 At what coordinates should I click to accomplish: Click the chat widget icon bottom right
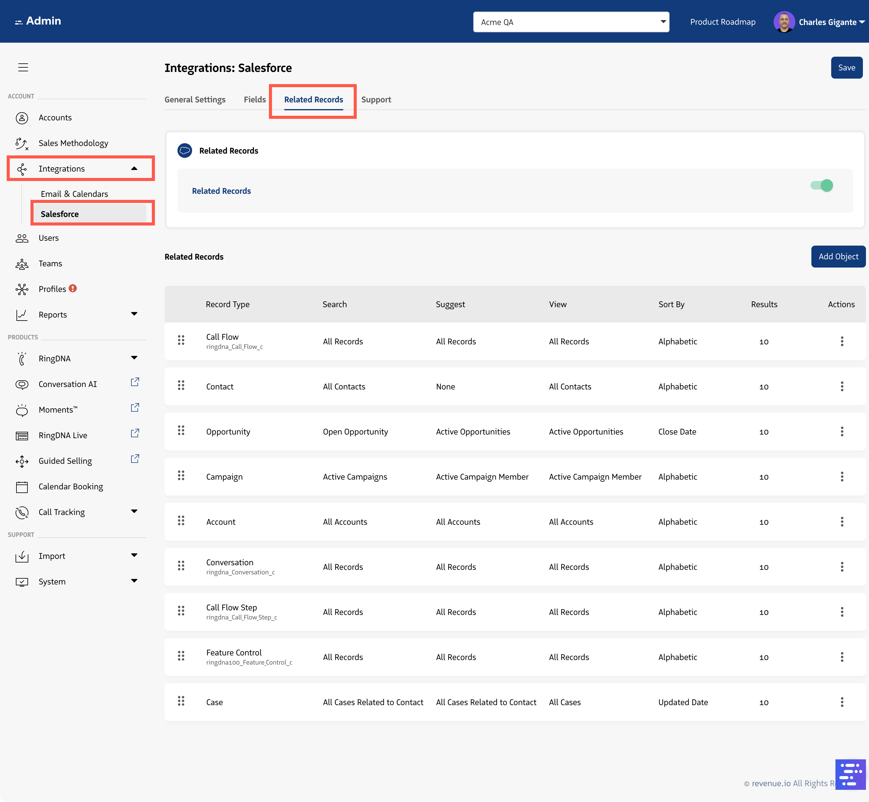[x=850, y=774]
